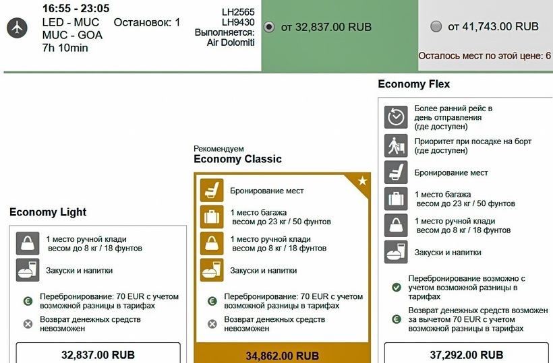Viewport: 553px width, 363px height.
Task: Click the recommended star badge on Economy Classic
Action: (x=361, y=182)
